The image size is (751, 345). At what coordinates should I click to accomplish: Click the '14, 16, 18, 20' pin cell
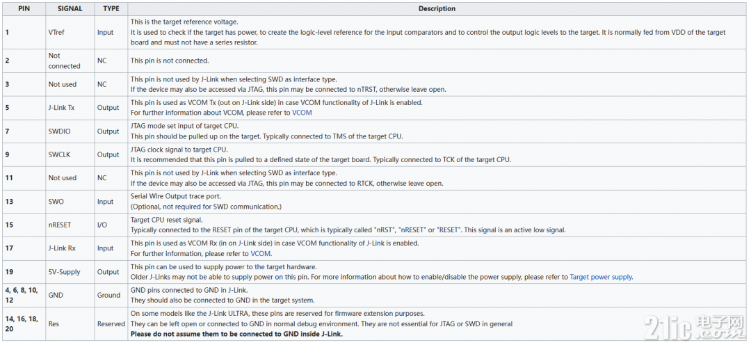pos(24,324)
